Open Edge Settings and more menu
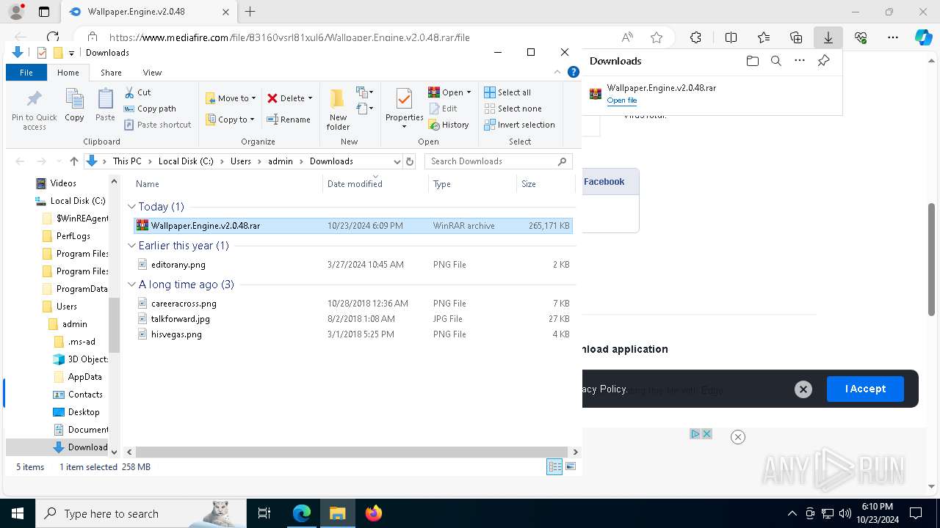Image resolution: width=940 pixels, height=528 pixels. (x=893, y=37)
